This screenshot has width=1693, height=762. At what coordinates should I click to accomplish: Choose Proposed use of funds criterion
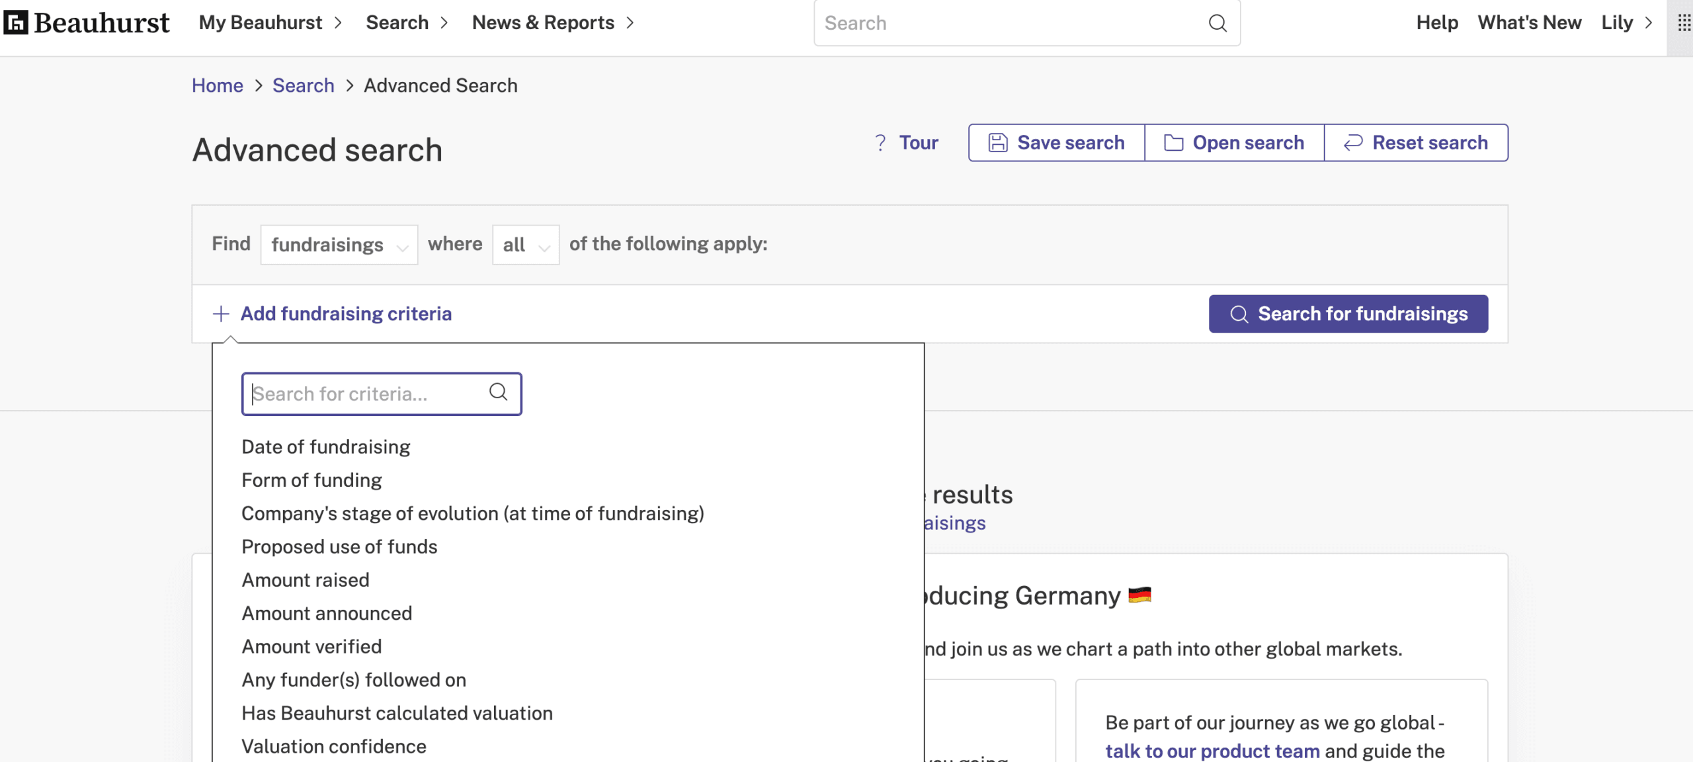(340, 546)
